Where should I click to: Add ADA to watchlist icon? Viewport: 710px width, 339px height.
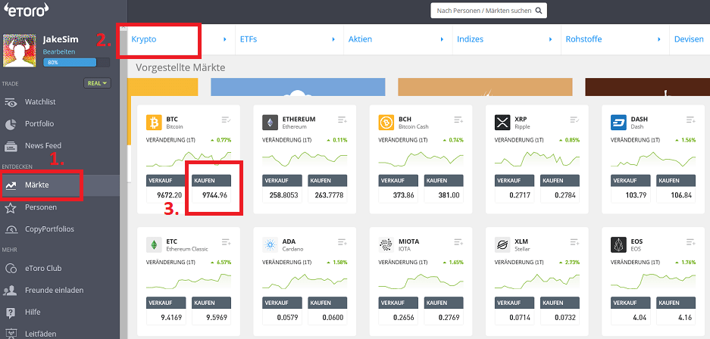(342, 242)
